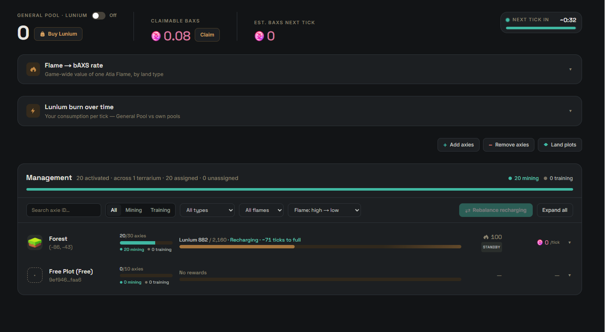This screenshot has height=332, width=605.
Task: Click the lock icon in Buy Lunium
Action: pyautogui.click(x=43, y=34)
